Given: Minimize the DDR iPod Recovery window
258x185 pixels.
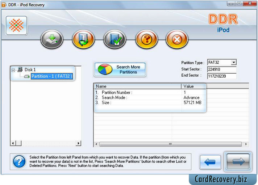Looking at the screenshot, I should click(231, 4).
